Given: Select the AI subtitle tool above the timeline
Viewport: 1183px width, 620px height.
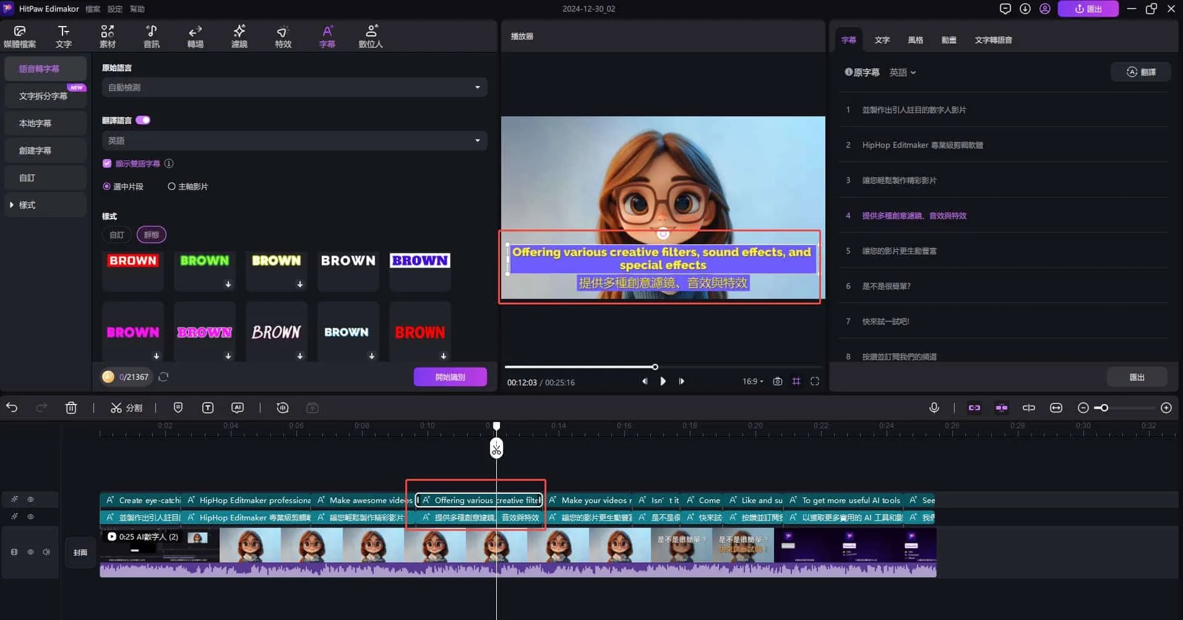Looking at the screenshot, I should click(x=238, y=407).
